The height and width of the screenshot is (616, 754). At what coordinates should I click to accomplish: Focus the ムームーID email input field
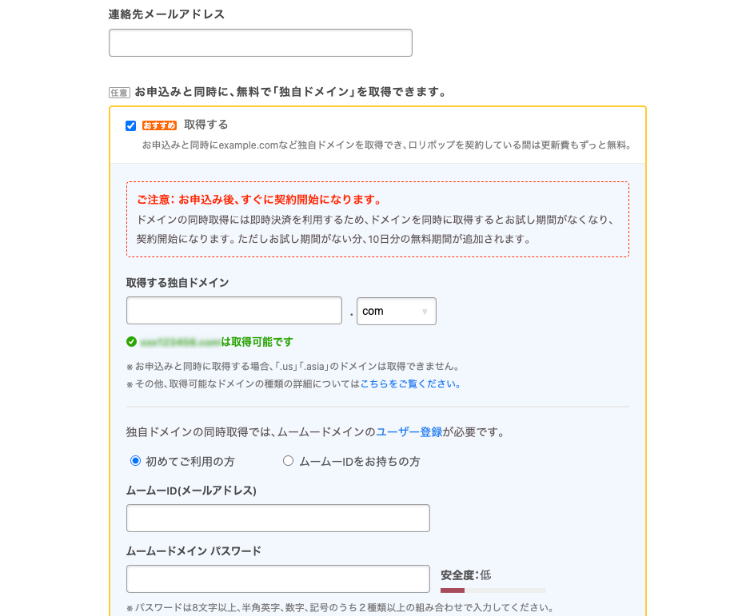tap(277, 519)
